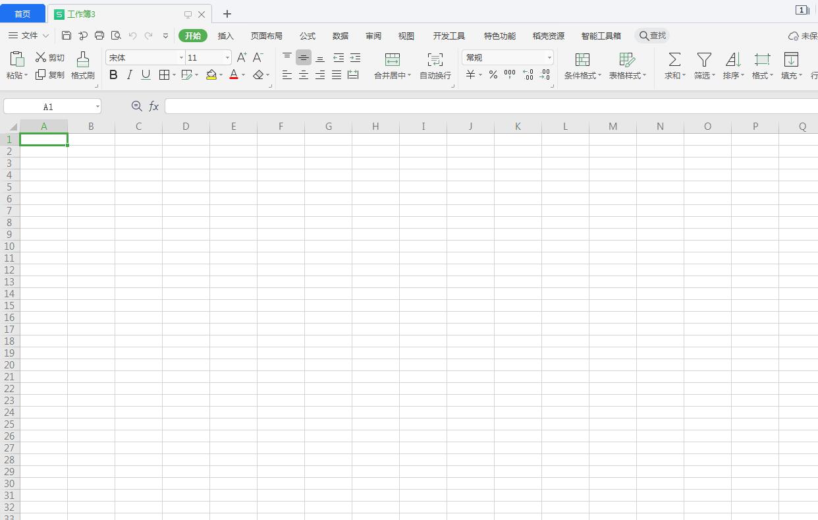Image resolution: width=818 pixels, height=520 pixels.
Task: Click inside the formula bar input
Action: tap(491, 106)
